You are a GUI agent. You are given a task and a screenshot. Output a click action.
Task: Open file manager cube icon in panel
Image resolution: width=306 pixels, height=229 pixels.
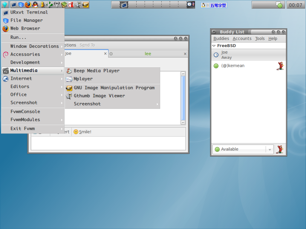pos(21,5)
